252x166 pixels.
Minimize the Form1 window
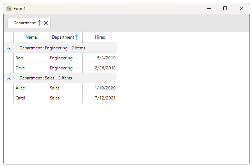click(x=209, y=8)
